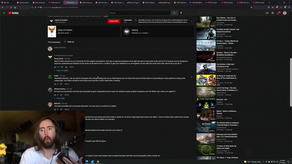Viewport: 292px width, 164px height.
Task: Open the StarCraft OST video thumbnail
Action: click(206, 103)
